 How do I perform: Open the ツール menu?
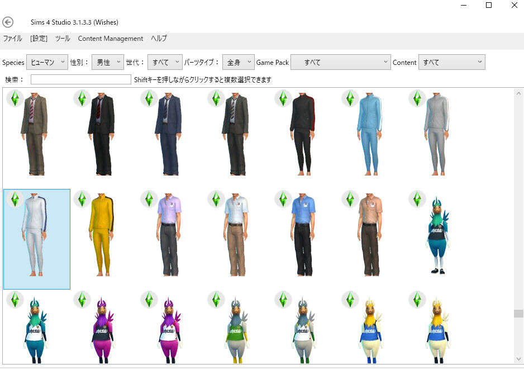point(63,39)
